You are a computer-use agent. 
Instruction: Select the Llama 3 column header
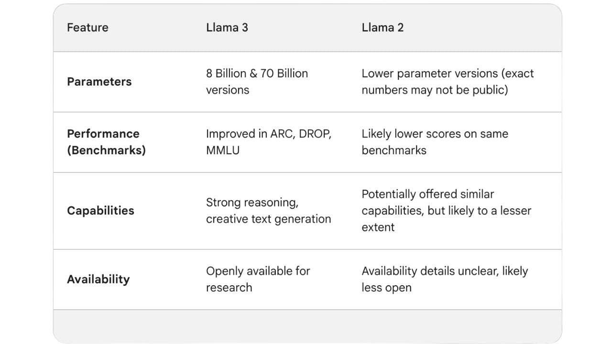[227, 28]
